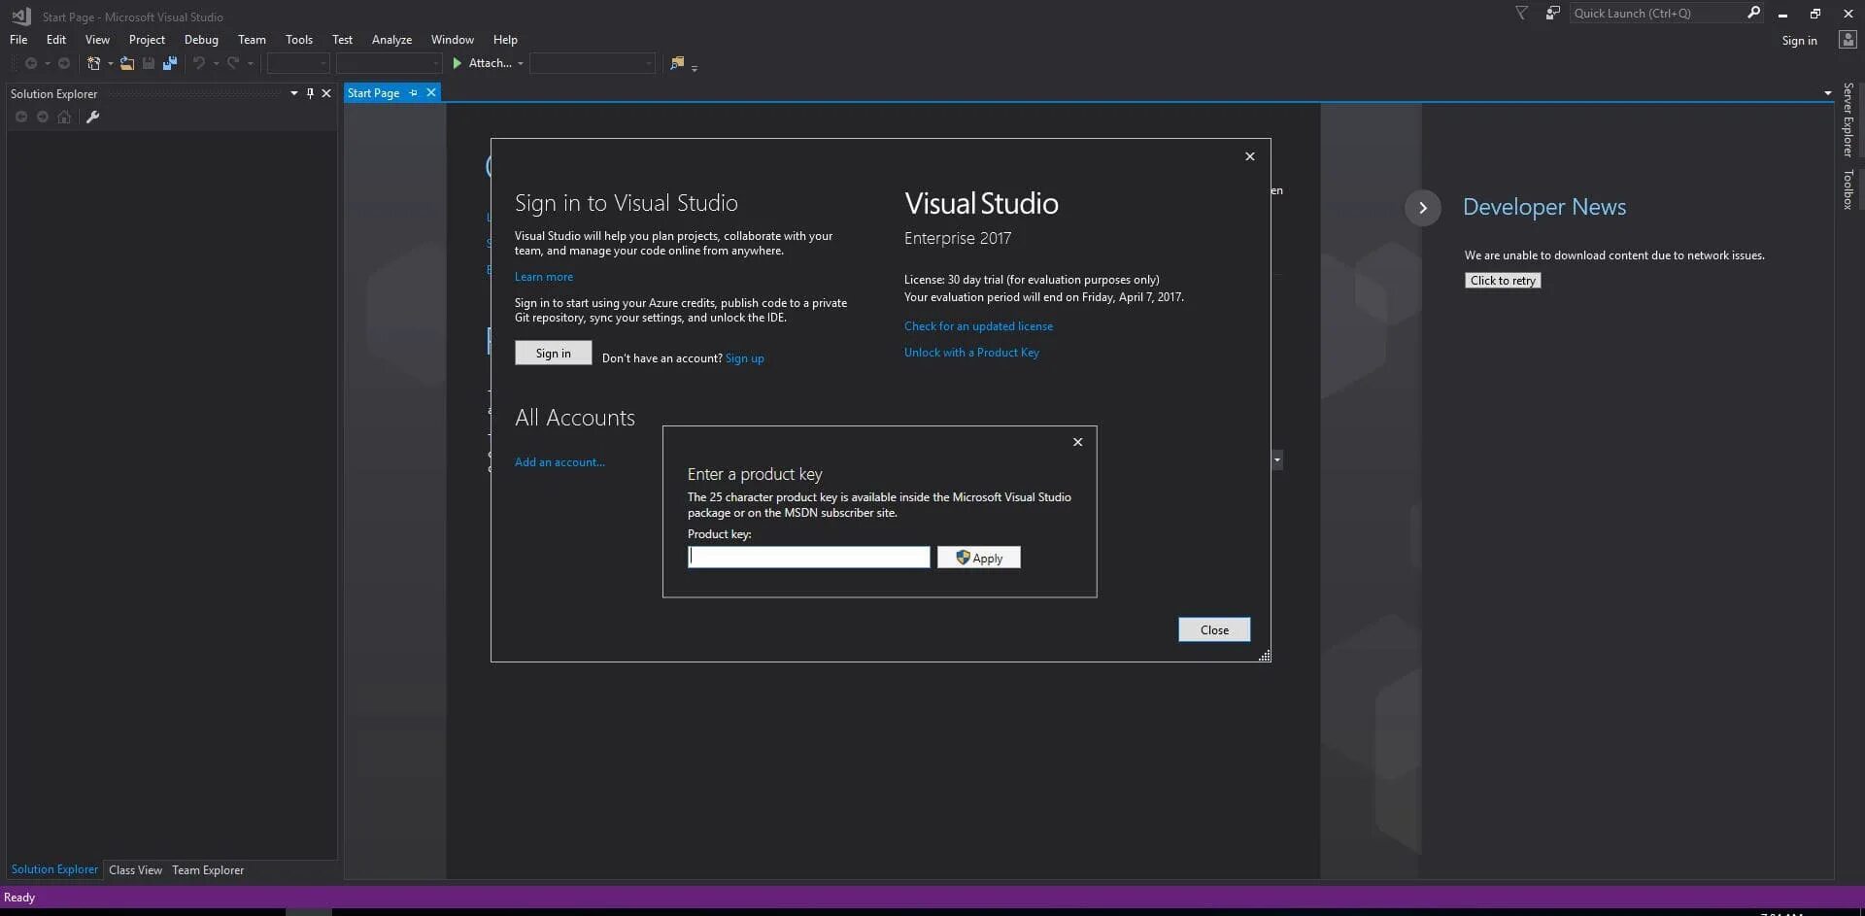1865x916 pixels.
Task: Open the Solution Explorer properties wrench
Action: [x=93, y=117]
